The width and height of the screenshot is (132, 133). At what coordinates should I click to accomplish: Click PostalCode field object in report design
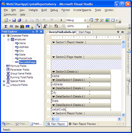59,110
